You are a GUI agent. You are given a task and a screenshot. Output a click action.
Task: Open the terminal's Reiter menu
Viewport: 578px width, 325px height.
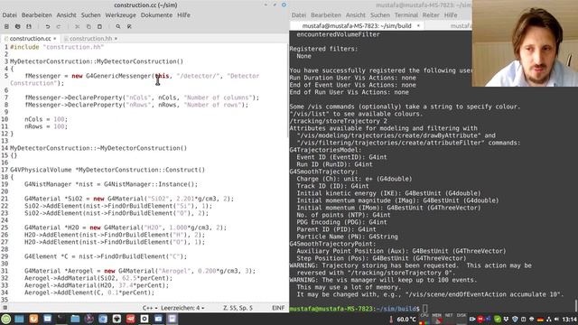(431, 15)
